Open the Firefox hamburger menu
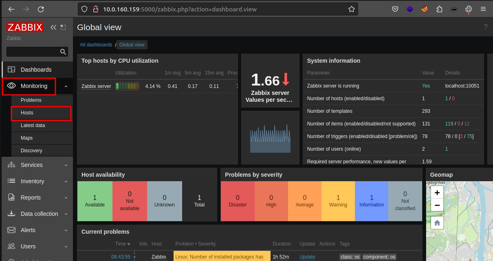 [483, 9]
